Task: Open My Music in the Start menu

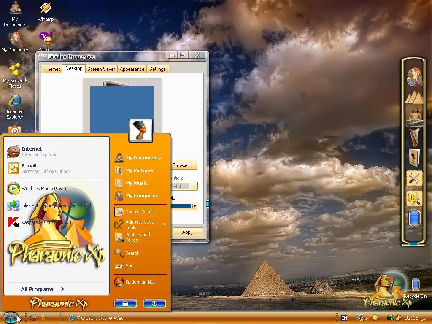Action: point(140,183)
